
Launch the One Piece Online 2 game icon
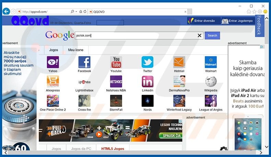click(x=53, y=101)
